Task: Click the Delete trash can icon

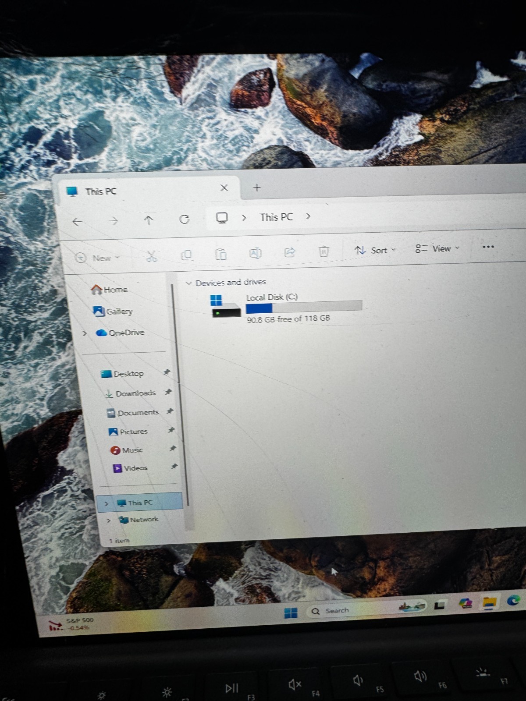Action: click(323, 251)
